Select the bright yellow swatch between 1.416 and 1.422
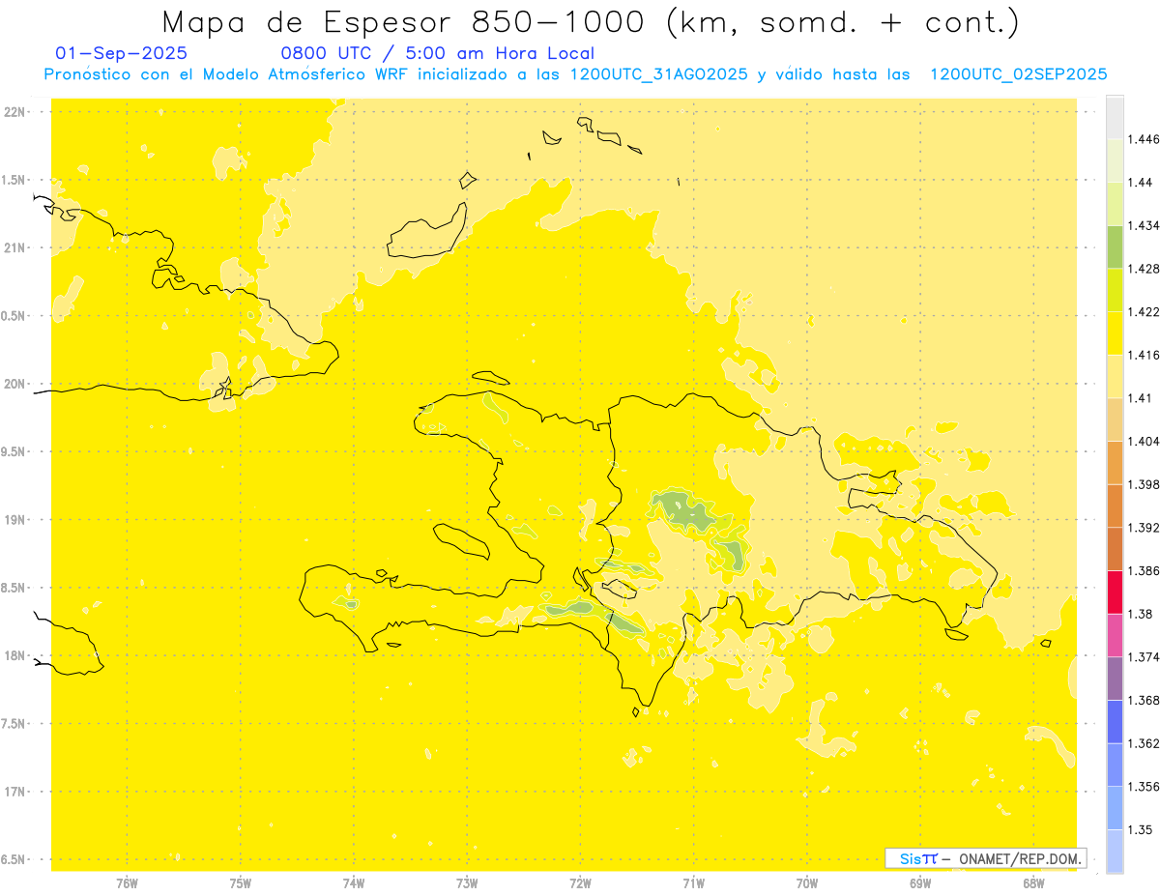Screen dimensions: 1160x896 tap(1115, 333)
